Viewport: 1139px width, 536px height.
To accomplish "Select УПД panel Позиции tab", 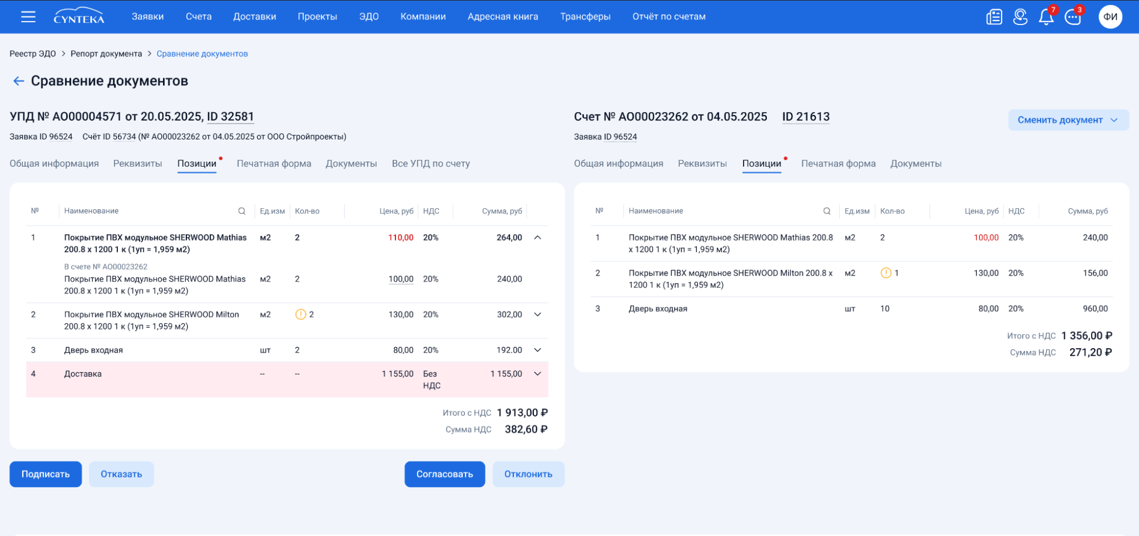I will (197, 163).
